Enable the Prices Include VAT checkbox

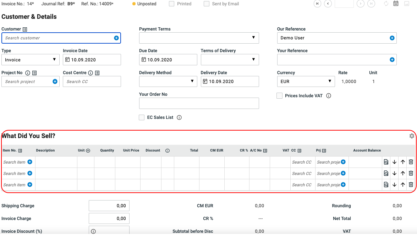[x=280, y=96]
